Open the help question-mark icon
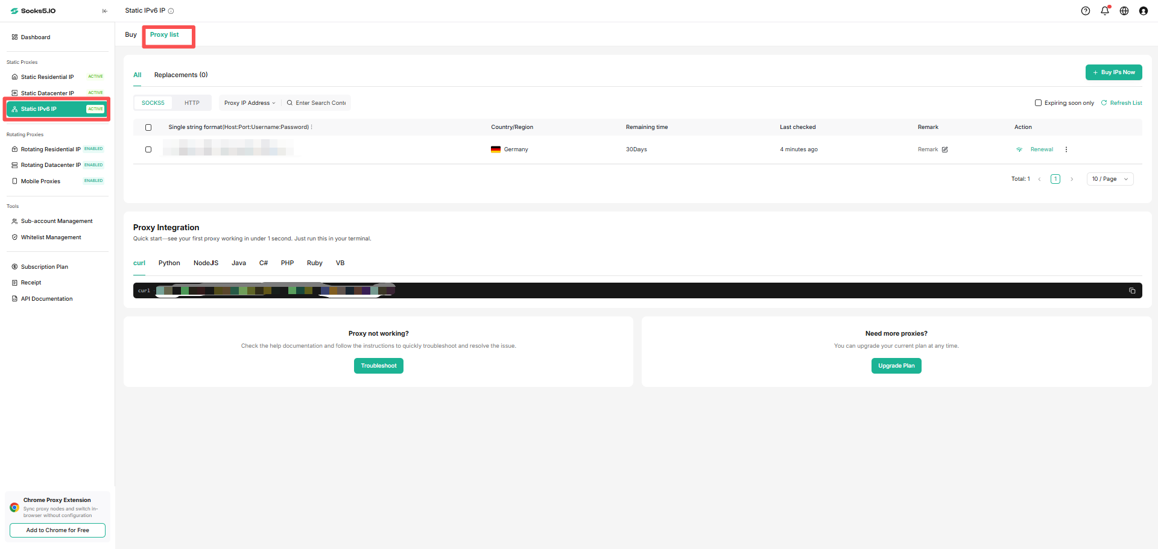 1086,11
